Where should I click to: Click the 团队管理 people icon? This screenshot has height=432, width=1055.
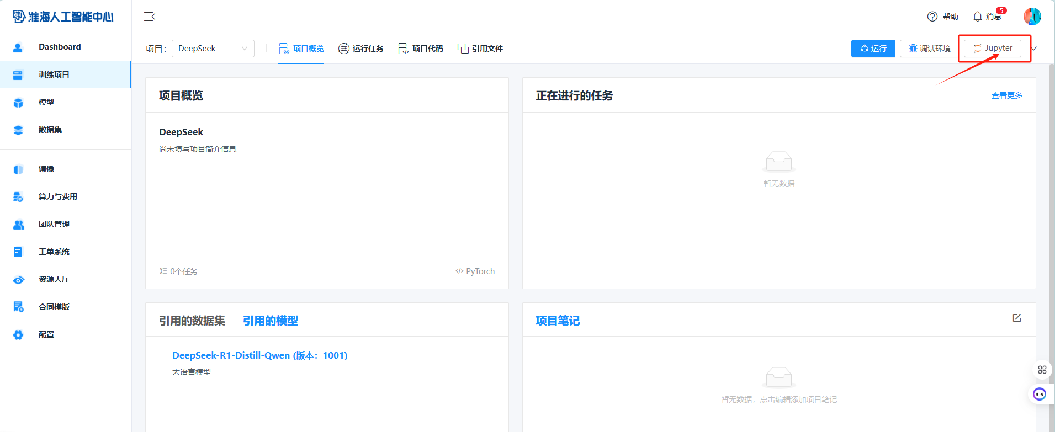pos(18,225)
